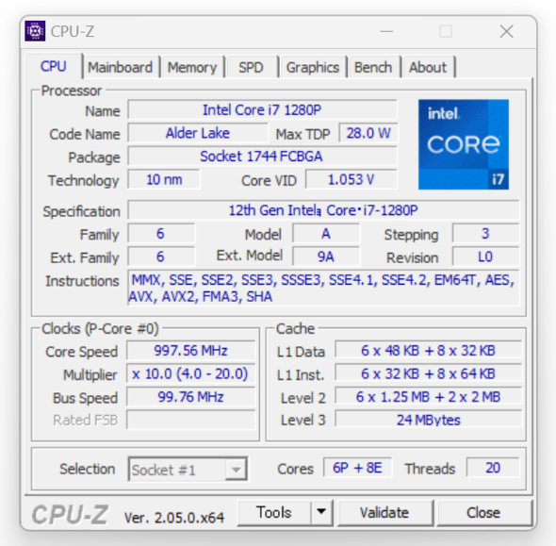Minimize the CPU-Z window
556x546 pixels.
[386, 31]
